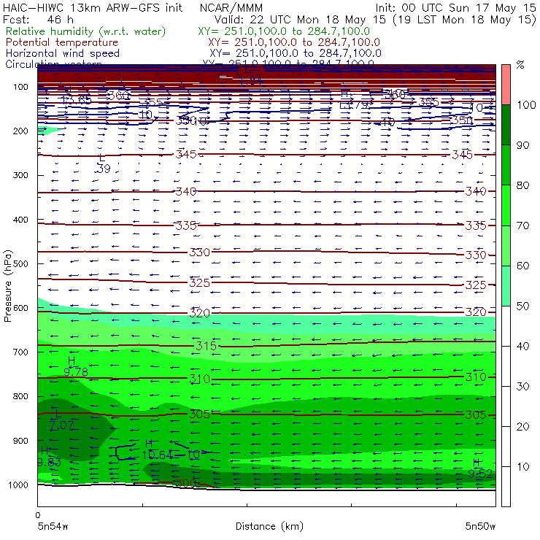Click the 900 hPa pressure axis tick label
The image size is (540, 540).
click(20, 441)
